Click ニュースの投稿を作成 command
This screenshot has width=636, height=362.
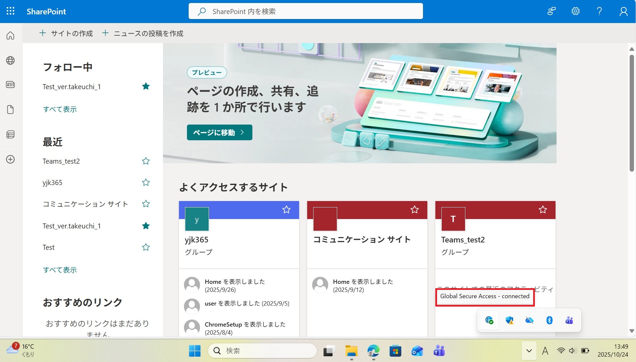click(143, 33)
